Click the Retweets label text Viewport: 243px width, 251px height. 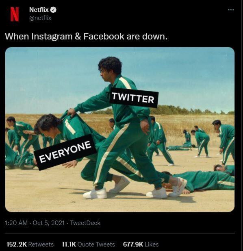click(x=41, y=244)
